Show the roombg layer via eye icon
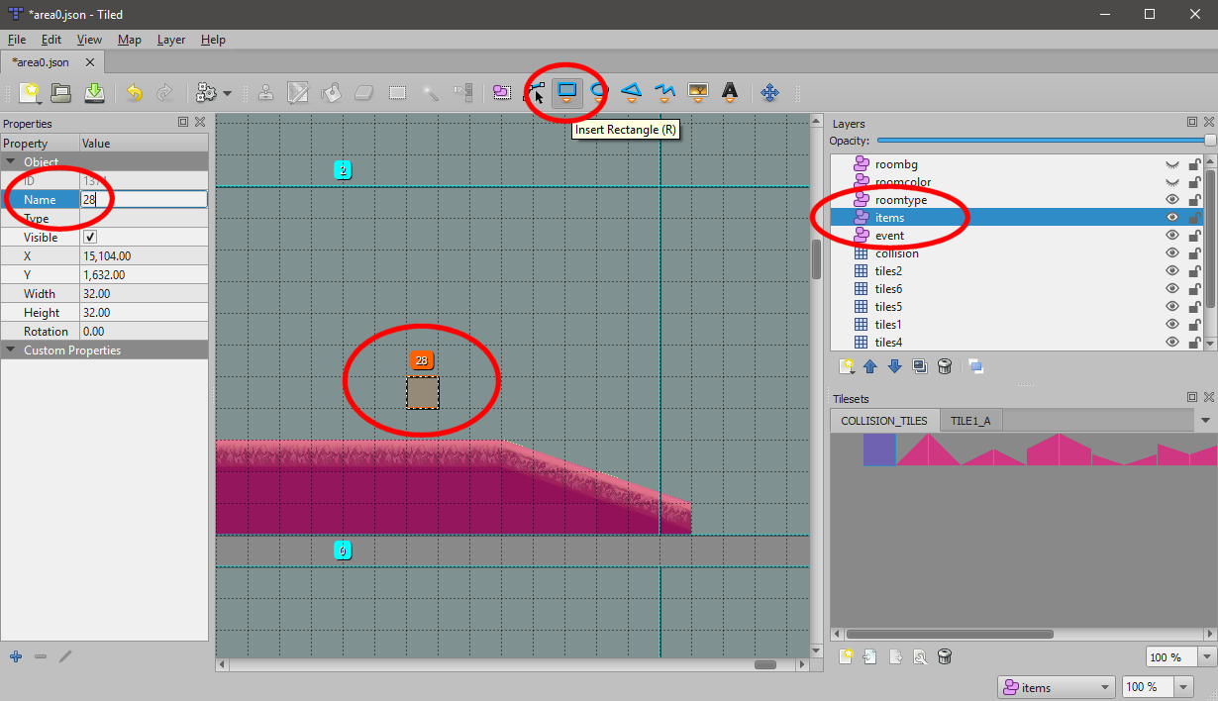 (x=1172, y=164)
